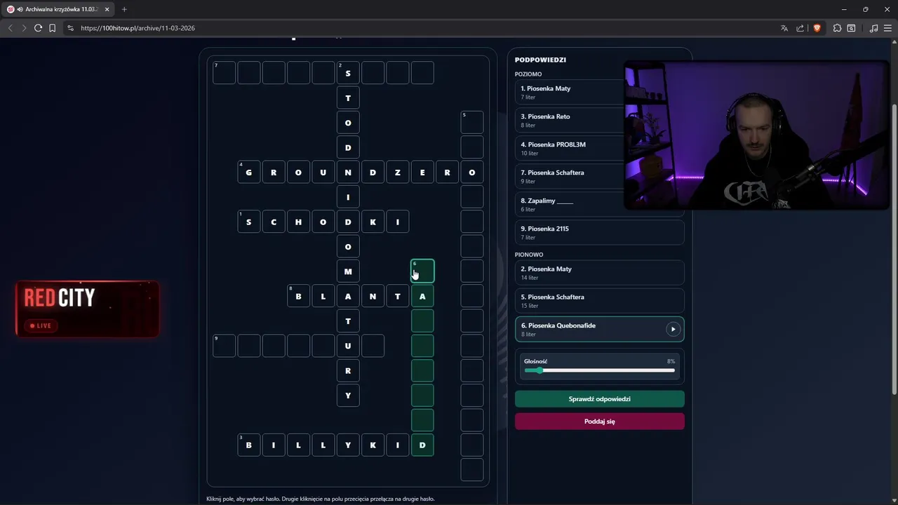
Task: Click the G cell in GROUNDZERO
Action: 249,173
